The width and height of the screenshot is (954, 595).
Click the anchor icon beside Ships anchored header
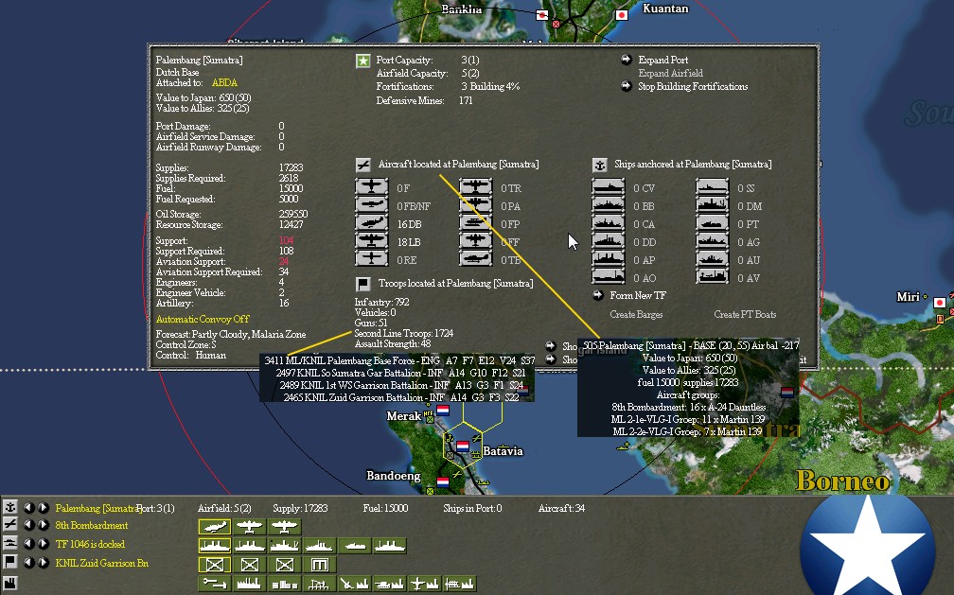click(599, 165)
